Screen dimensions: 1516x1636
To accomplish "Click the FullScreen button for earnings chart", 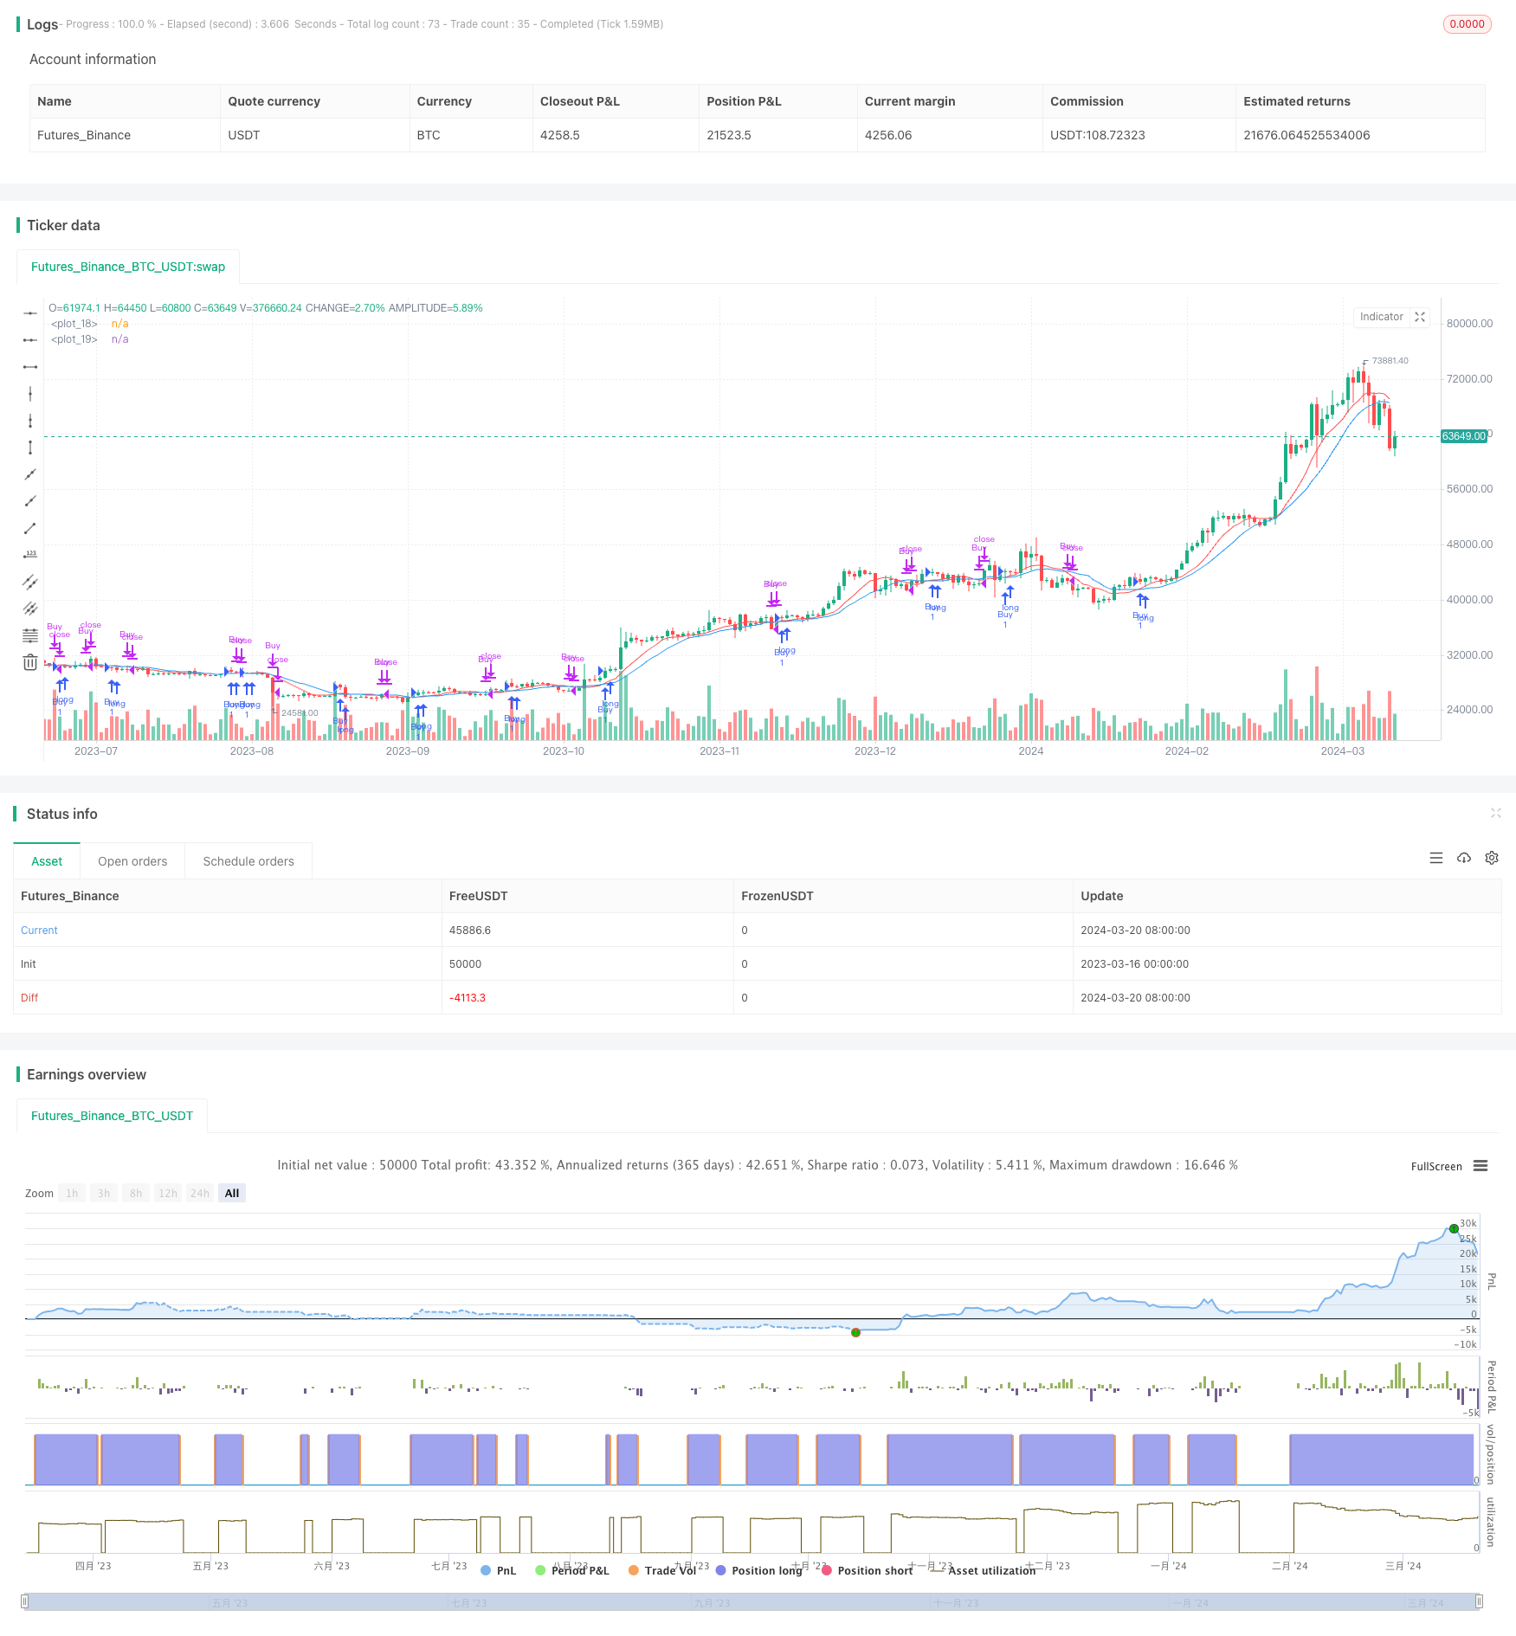I will pyautogui.click(x=1436, y=1167).
